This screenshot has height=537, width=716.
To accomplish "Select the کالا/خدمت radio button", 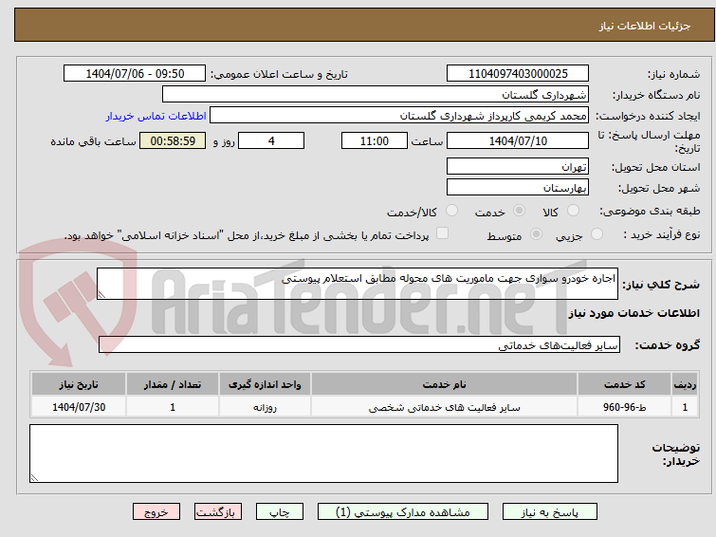I will [x=451, y=211].
